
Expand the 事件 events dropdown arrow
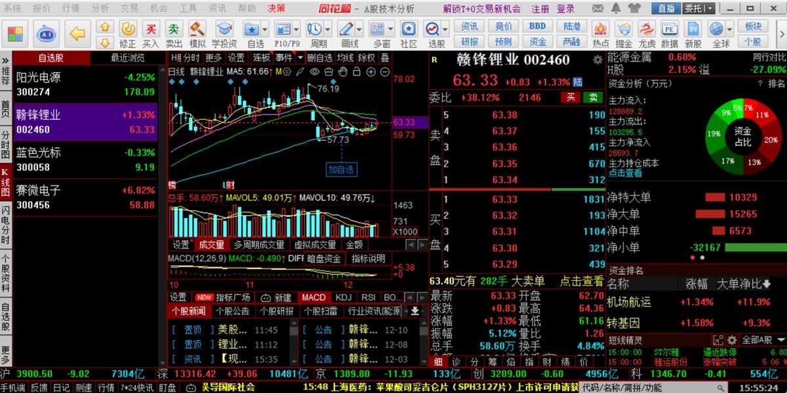300,58
